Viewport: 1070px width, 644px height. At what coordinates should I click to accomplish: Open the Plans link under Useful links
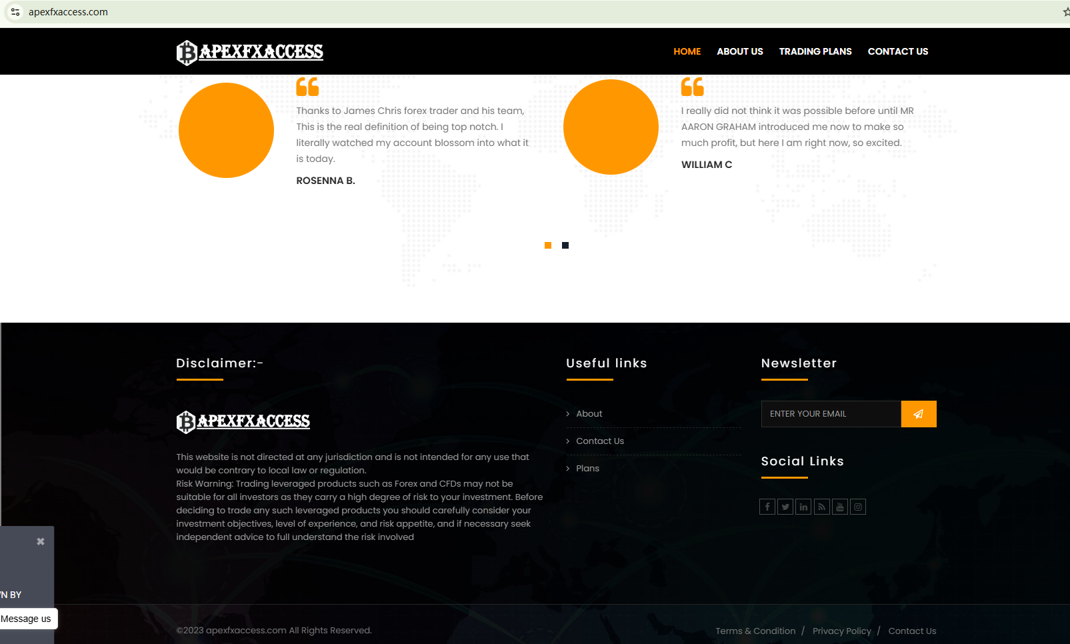[588, 469]
